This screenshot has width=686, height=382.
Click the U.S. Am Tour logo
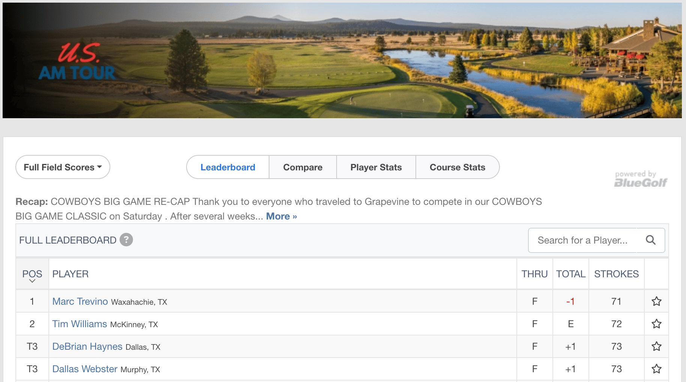[x=78, y=61]
